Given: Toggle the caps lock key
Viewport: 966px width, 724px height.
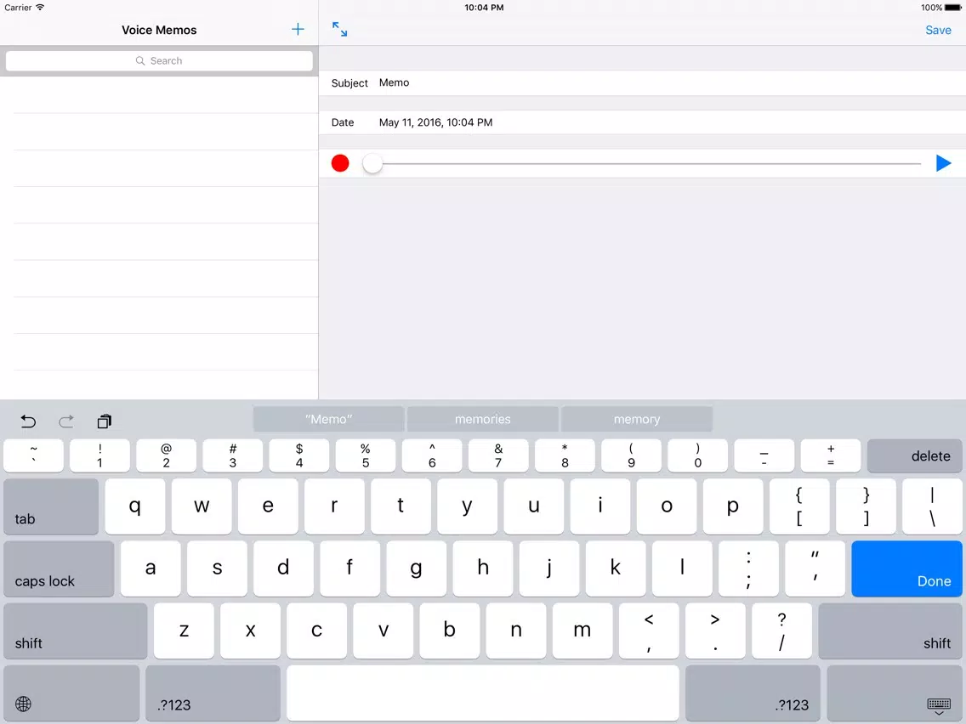Looking at the screenshot, I should (59, 568).
